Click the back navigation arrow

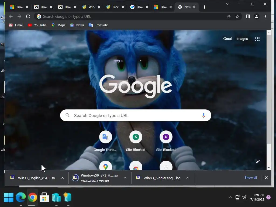point(11,16)
